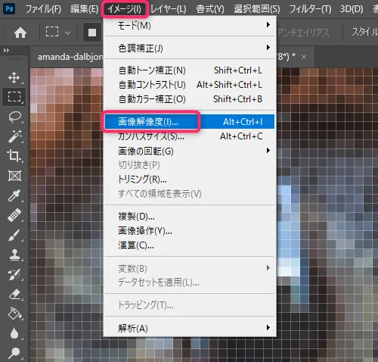Choose 画像解像度(I)... menu entry

[x=190, y=122]
